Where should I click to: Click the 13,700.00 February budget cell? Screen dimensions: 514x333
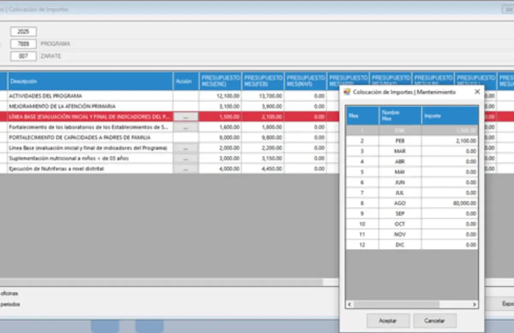pyautogui.click(x=263, y=96)
